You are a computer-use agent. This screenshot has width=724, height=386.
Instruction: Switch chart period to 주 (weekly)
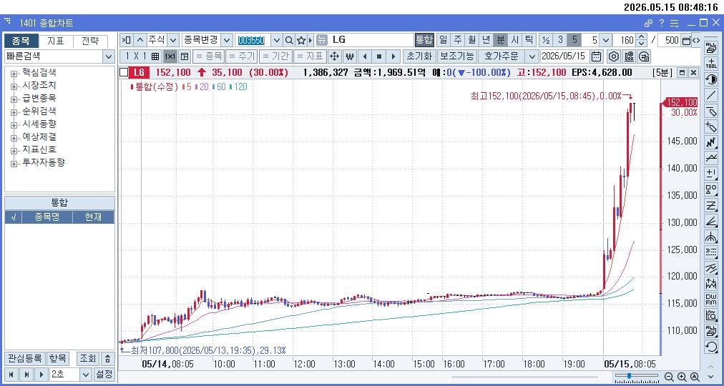coord(458,40)
